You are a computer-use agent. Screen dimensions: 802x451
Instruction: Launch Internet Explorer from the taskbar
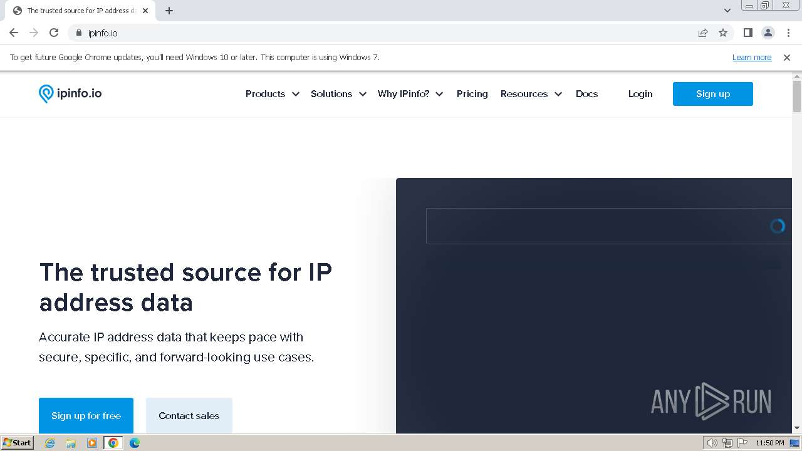tap(50, 443)
